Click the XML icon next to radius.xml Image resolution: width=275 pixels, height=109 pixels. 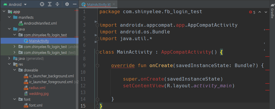click(x=26, y=88)
